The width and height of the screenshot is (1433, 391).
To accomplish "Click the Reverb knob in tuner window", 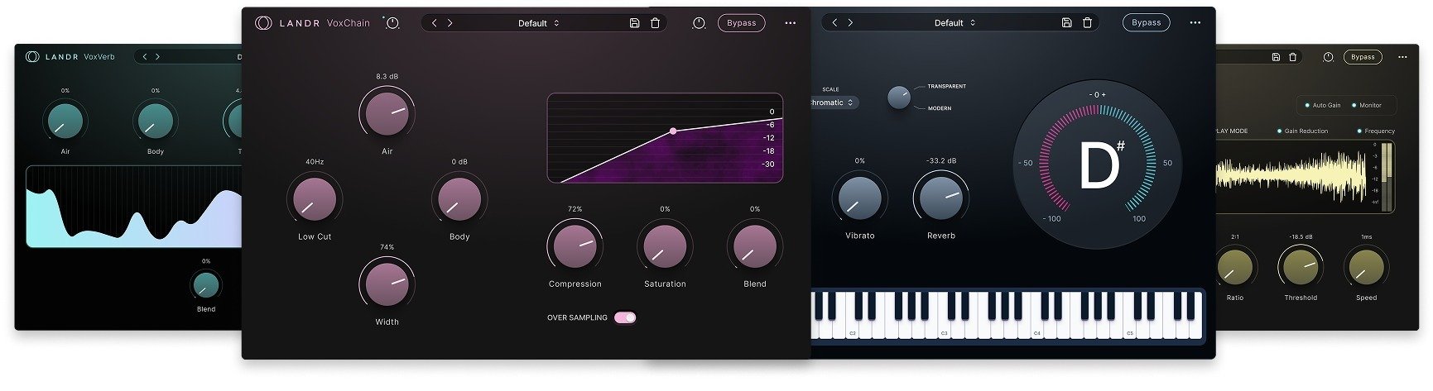I will tap(941, 198).
